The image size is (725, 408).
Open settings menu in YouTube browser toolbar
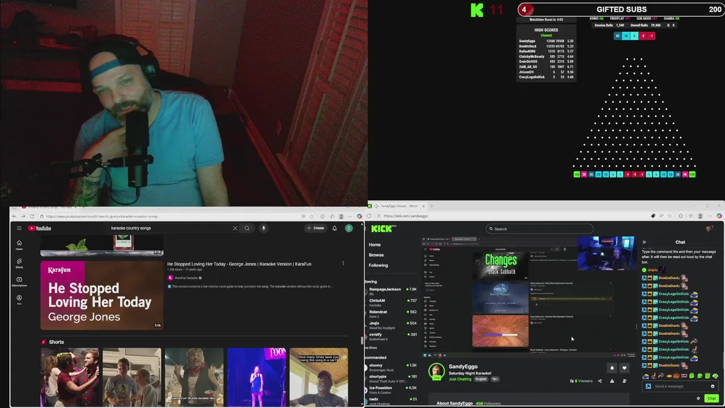click(351, 216)
